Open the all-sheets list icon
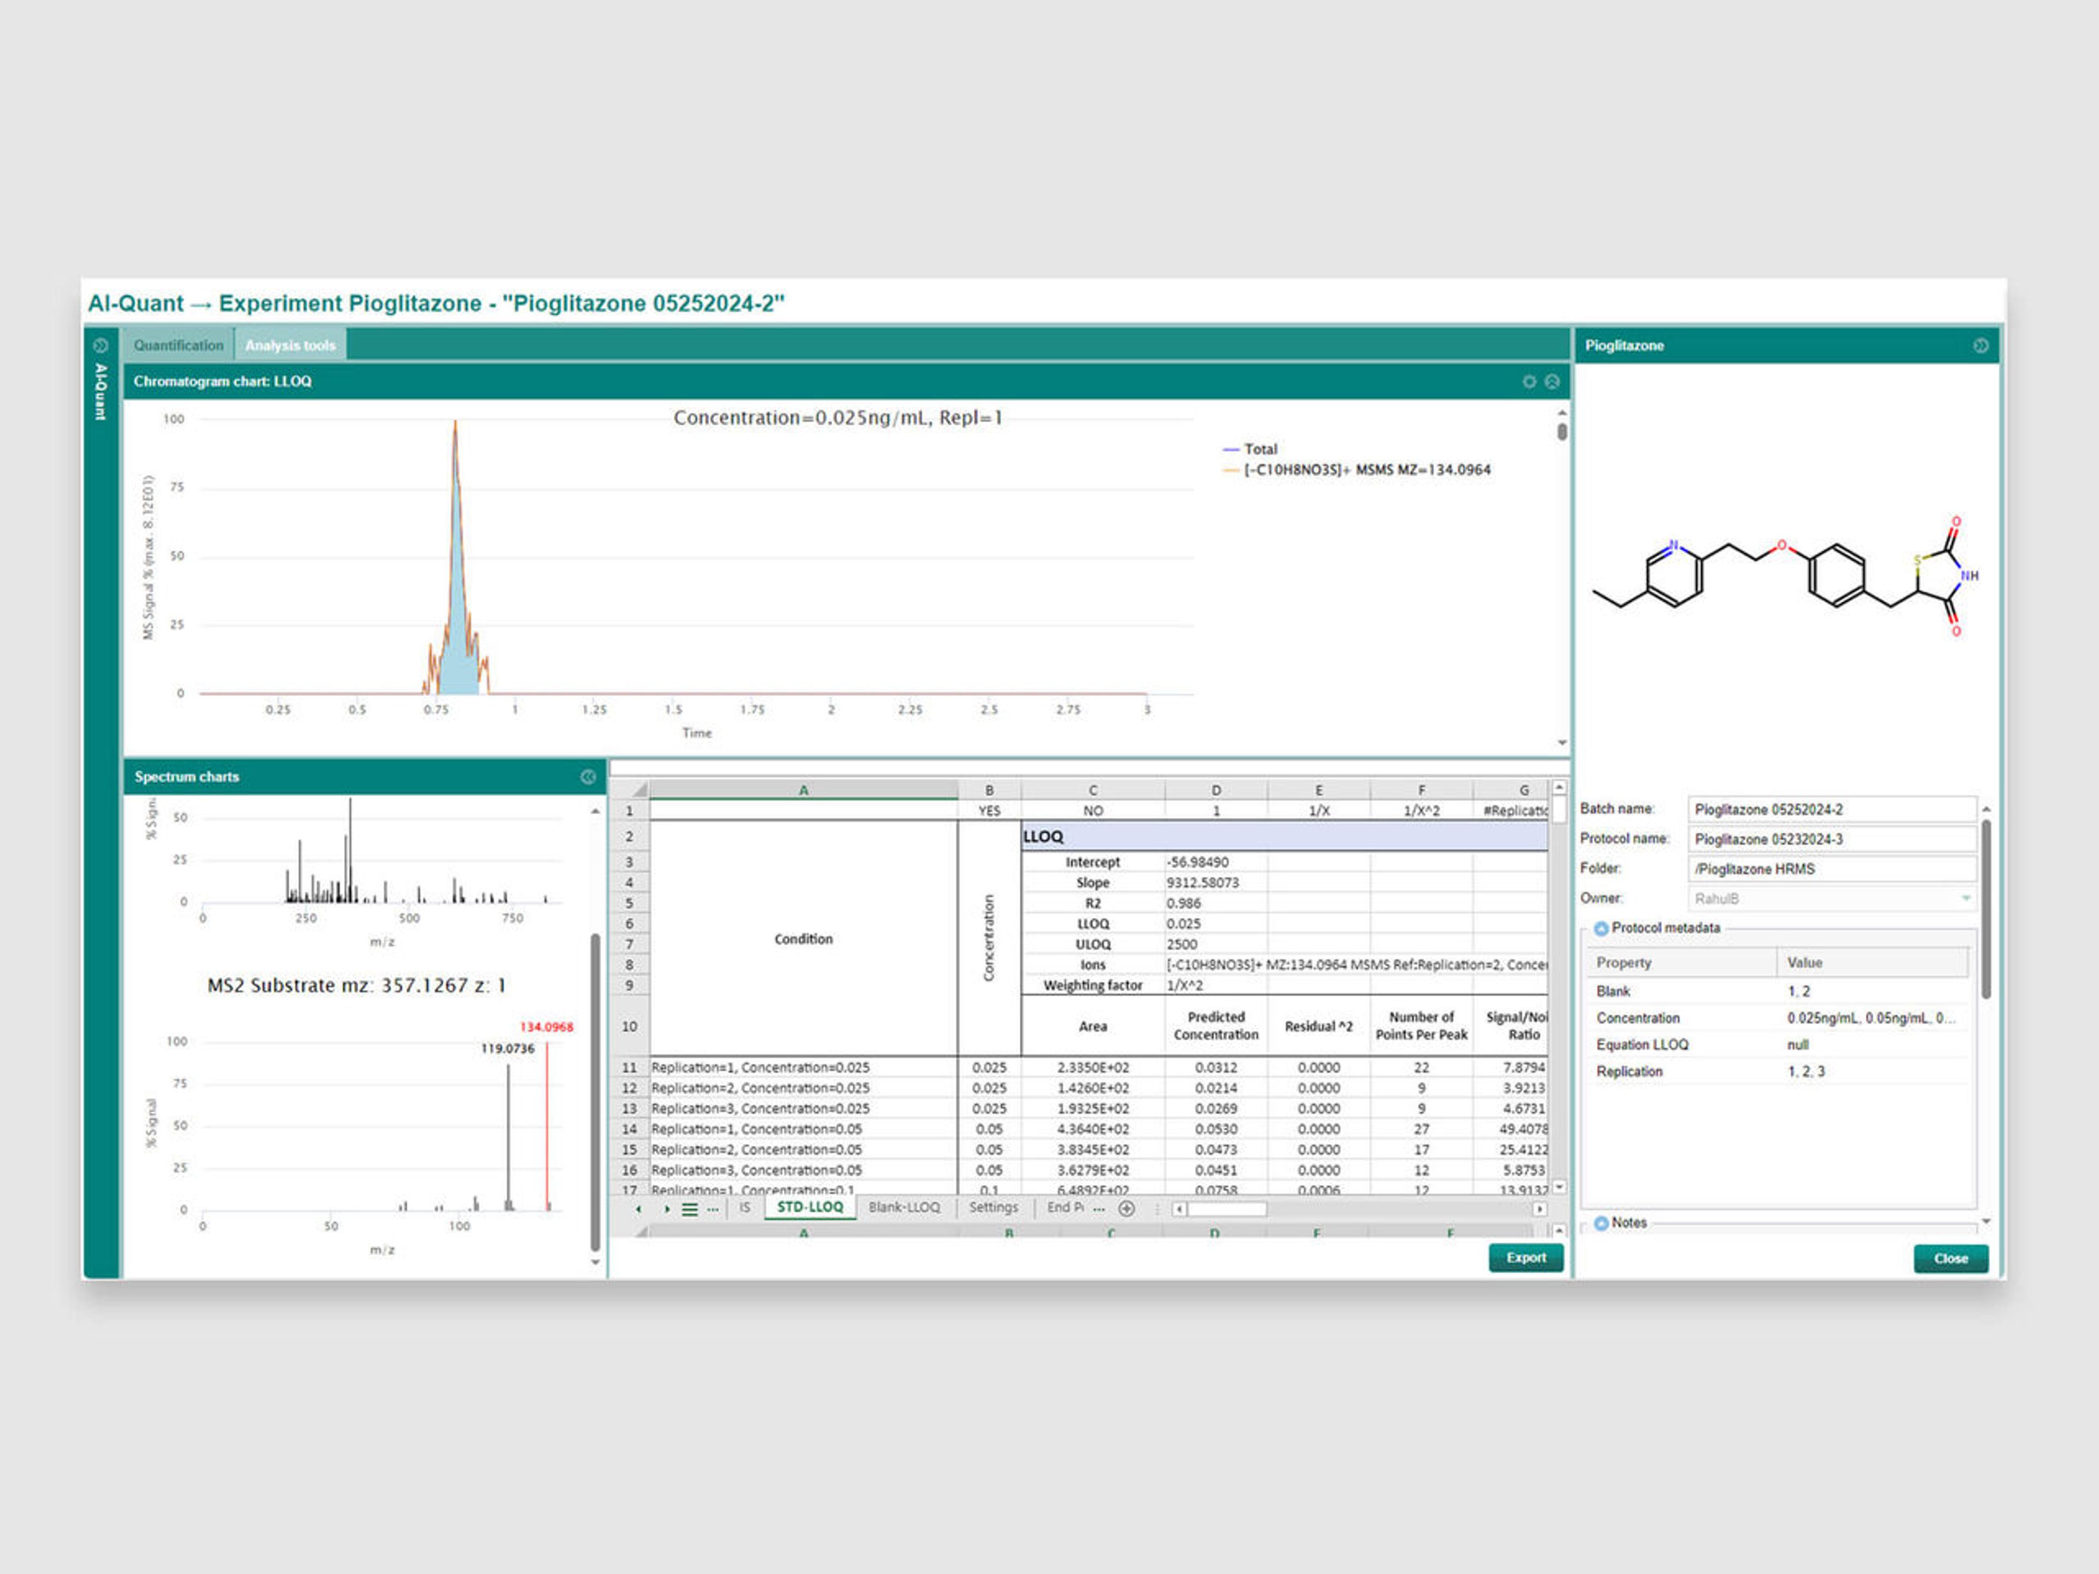 [x=690, y=1209]
